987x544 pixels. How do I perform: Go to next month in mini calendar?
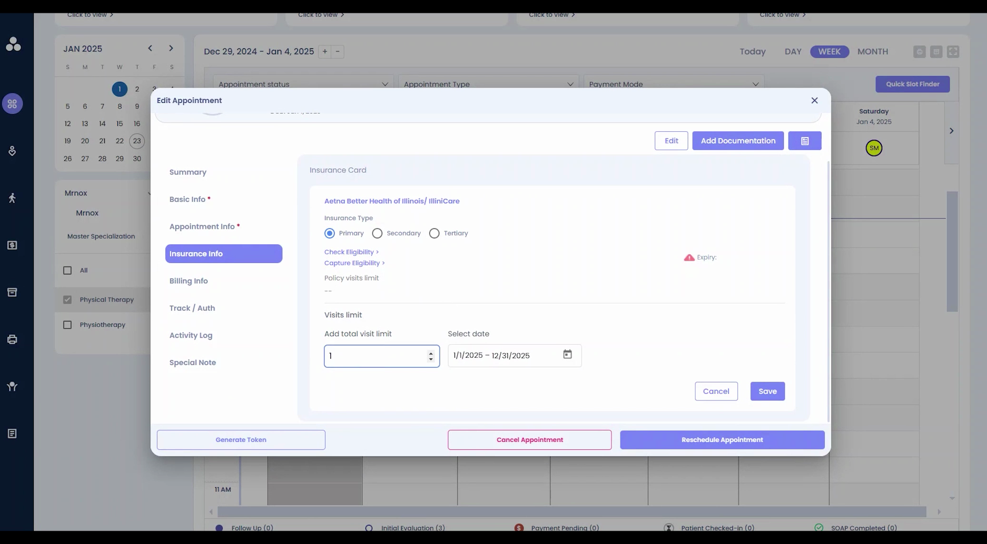pyautogui.click(x=171, y=48)
